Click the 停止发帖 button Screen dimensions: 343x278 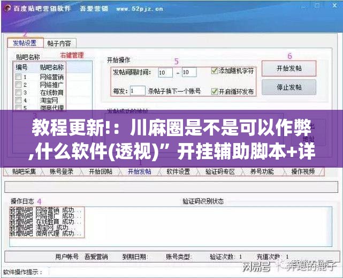[x=289, y=87]
